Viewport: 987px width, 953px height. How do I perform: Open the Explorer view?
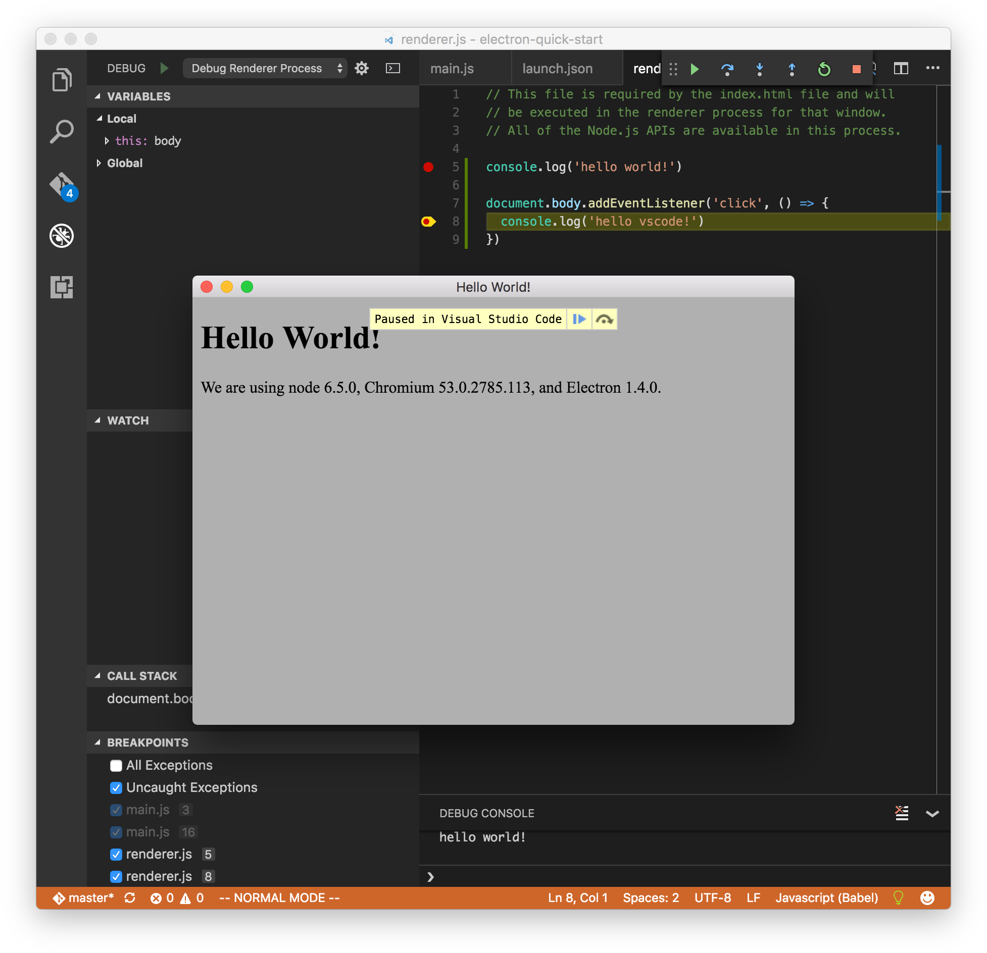[x=62, y=79]
